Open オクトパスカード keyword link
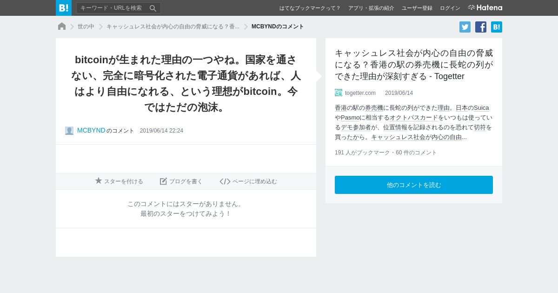The image size is (558, 293). pos(414,118)
